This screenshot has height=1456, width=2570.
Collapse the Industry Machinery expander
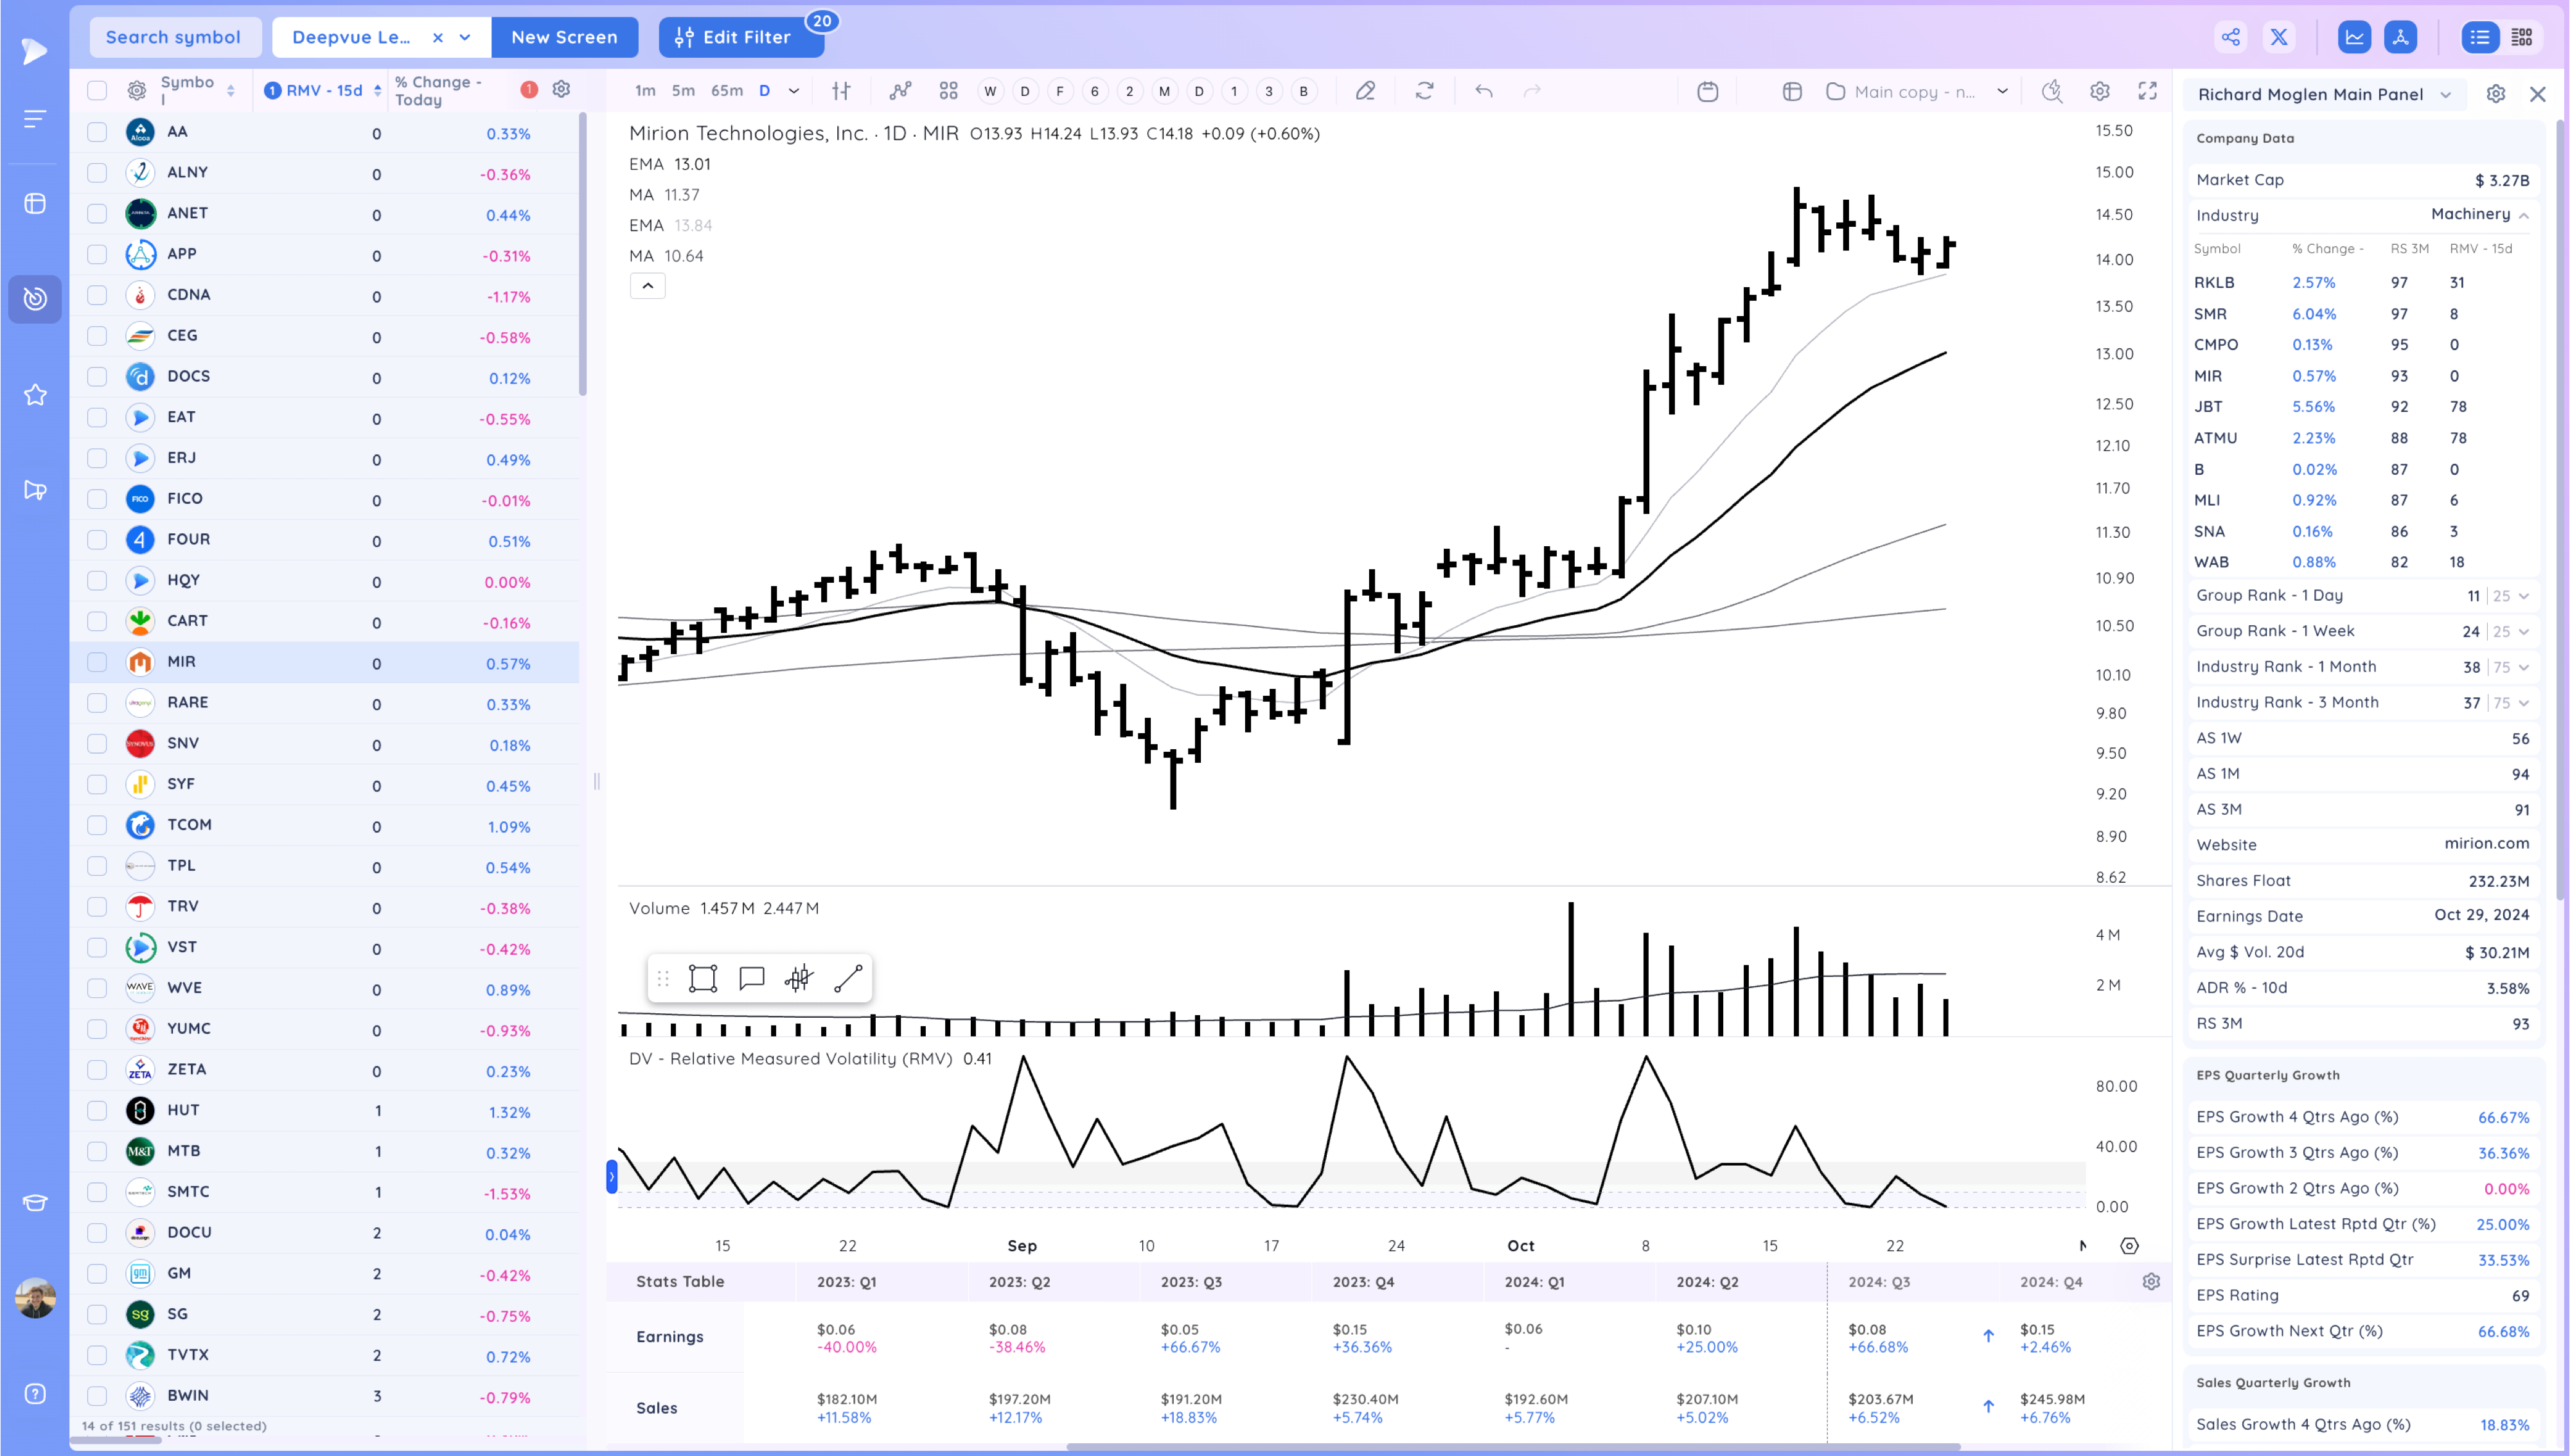click(x=2523, y=215)
